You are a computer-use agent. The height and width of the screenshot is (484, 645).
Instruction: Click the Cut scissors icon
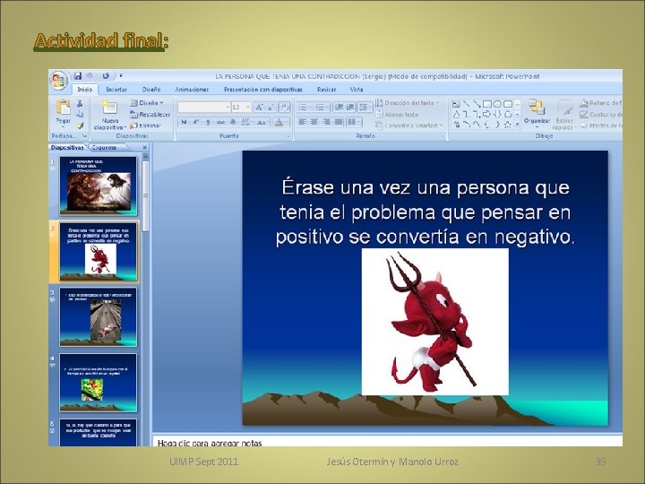(x=80, y=103)
